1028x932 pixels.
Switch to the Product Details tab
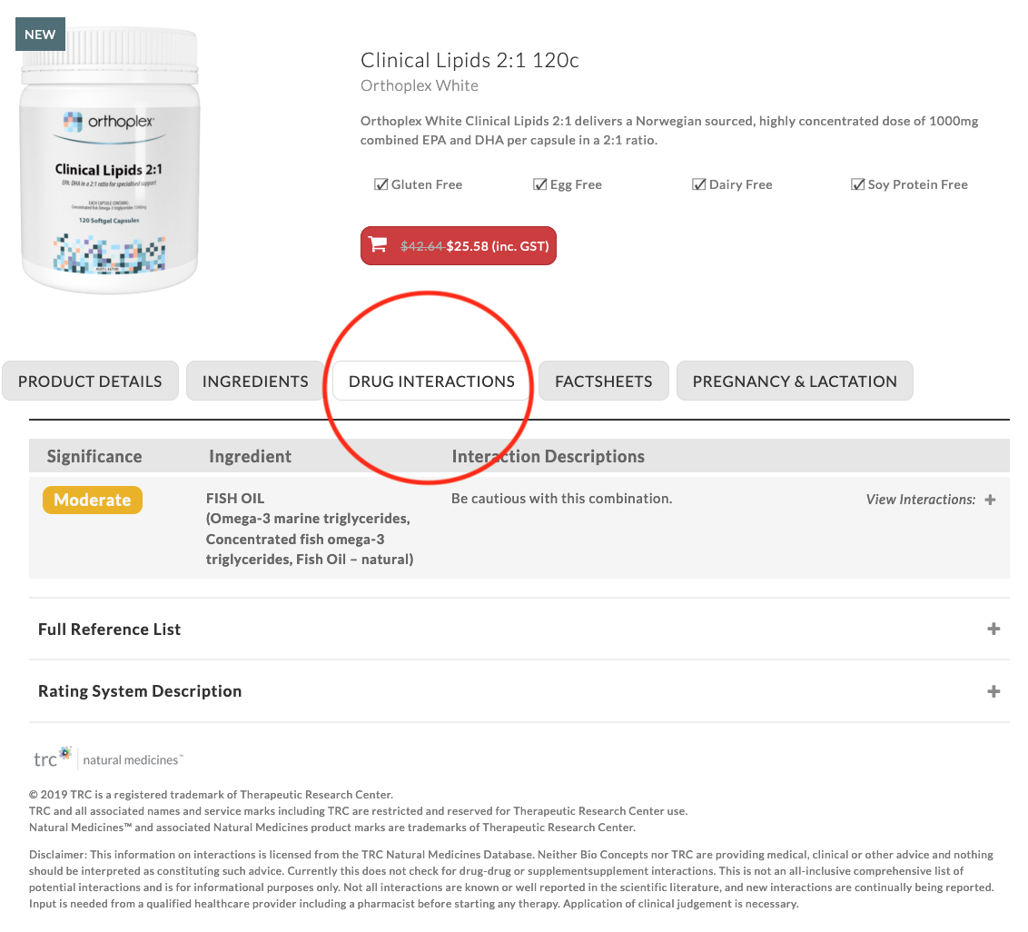click(x=89, y=381)
